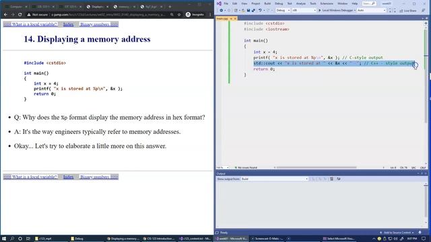Image resolution: width=431 pixels, height=242 pixels.
Task: Open the File menu in Visual Studio
Action: 226,3
